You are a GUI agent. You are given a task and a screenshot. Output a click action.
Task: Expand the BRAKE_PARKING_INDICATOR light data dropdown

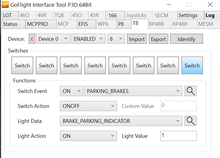coord(121,121)
